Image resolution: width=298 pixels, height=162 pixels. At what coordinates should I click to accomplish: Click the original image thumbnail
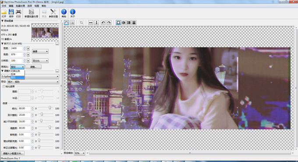point(45,32)
